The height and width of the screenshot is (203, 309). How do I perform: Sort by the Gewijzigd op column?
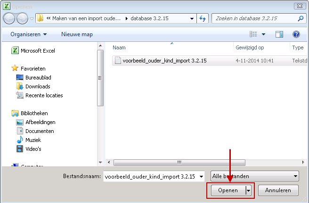249,47
